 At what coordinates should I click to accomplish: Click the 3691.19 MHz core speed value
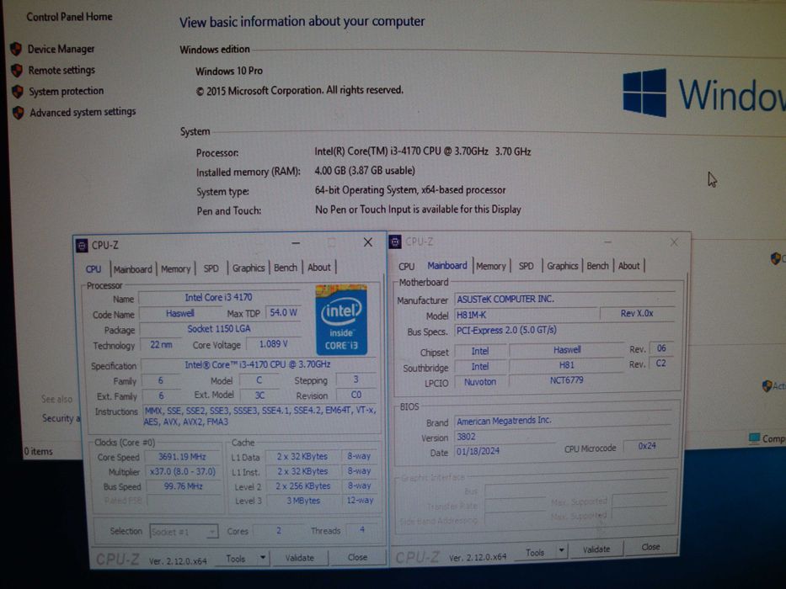182,457
